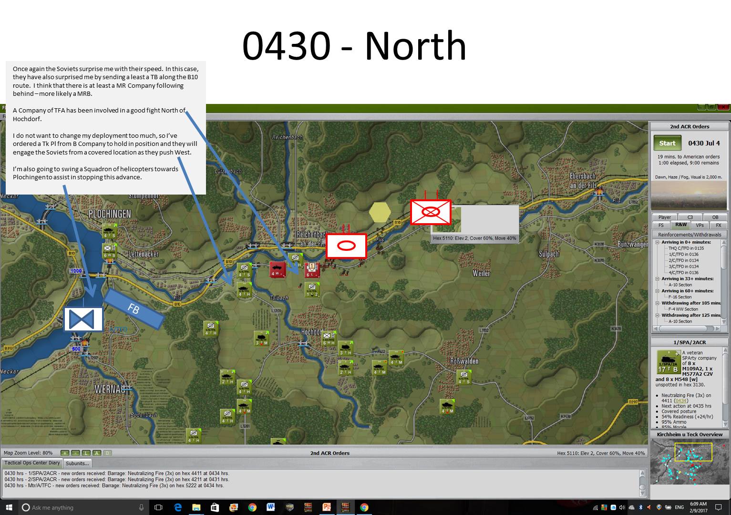Select the red enemy armor symbol near Reichenbach
The width and height of the screenshot is (731, 515).
pyautogui.click(x=346, y=246)
